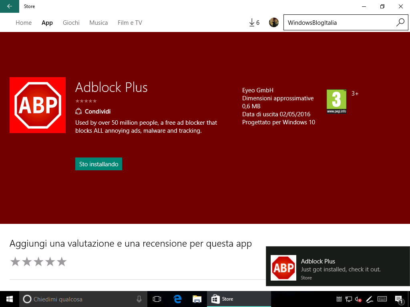Open the touch keyboard tray icon
Screen dimensions: 410x307
[382, 299]
